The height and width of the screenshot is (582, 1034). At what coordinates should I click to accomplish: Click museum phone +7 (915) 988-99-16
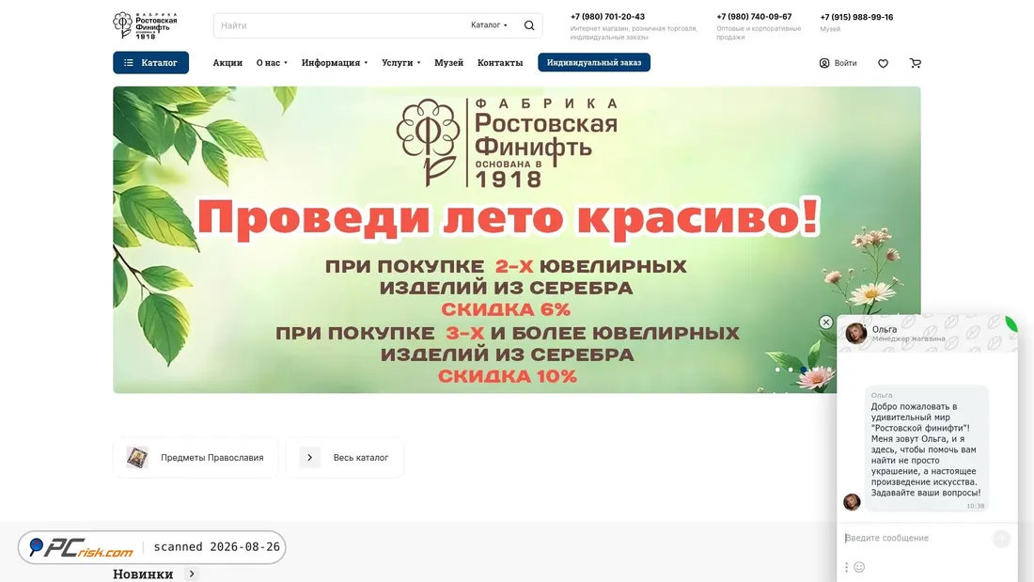(x=856, y=17)
